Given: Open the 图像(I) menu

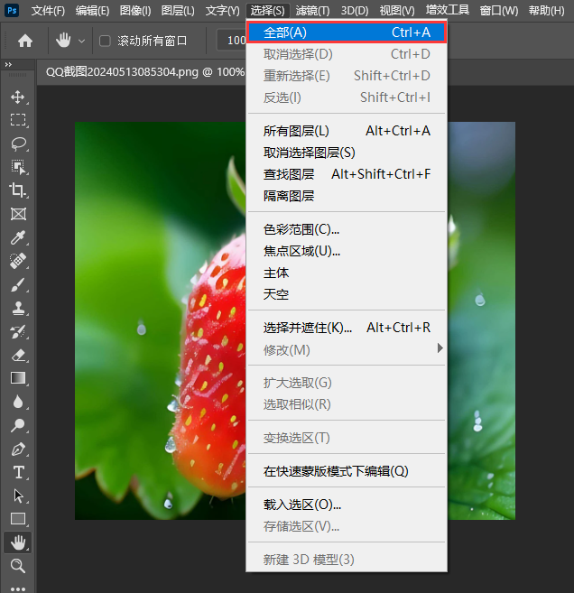Looking at the screenshot, I should pyautogui.click(x=135, y=11).
